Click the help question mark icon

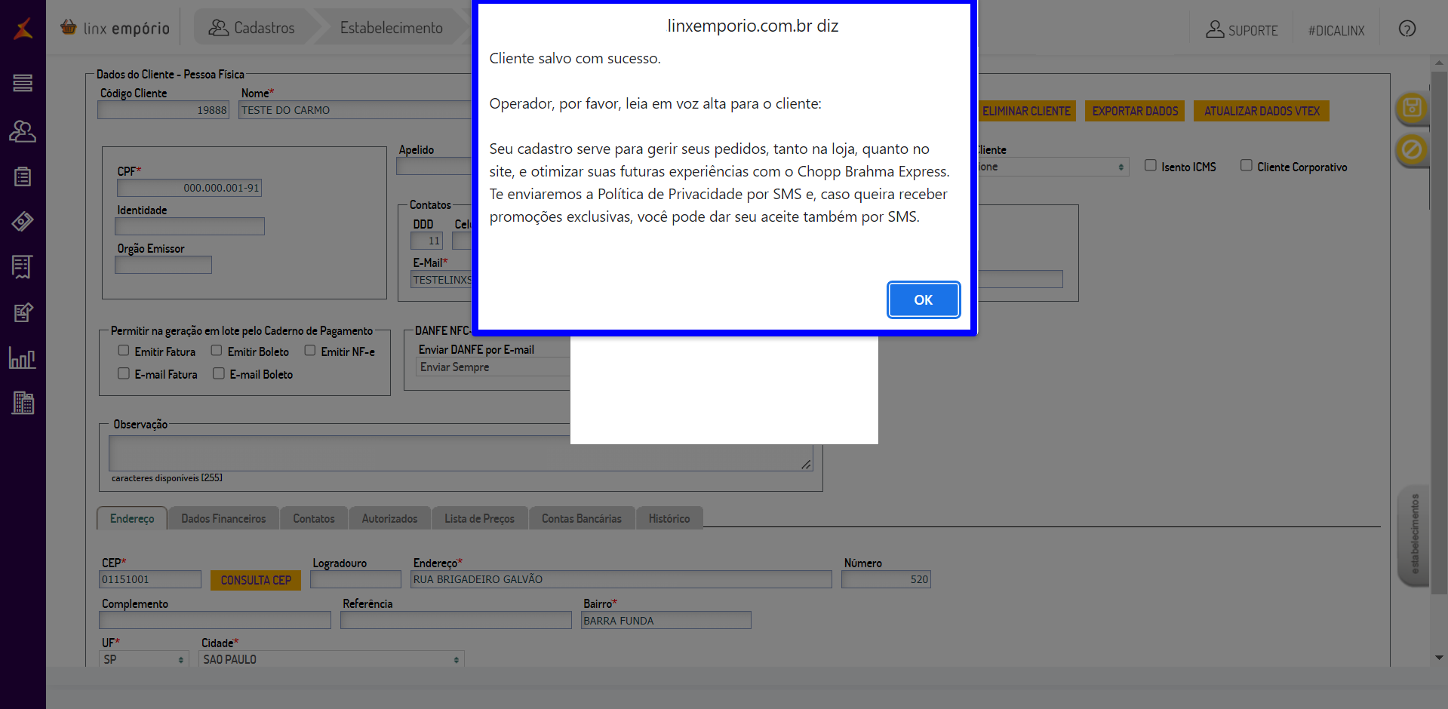click(x=1406, y=29)
